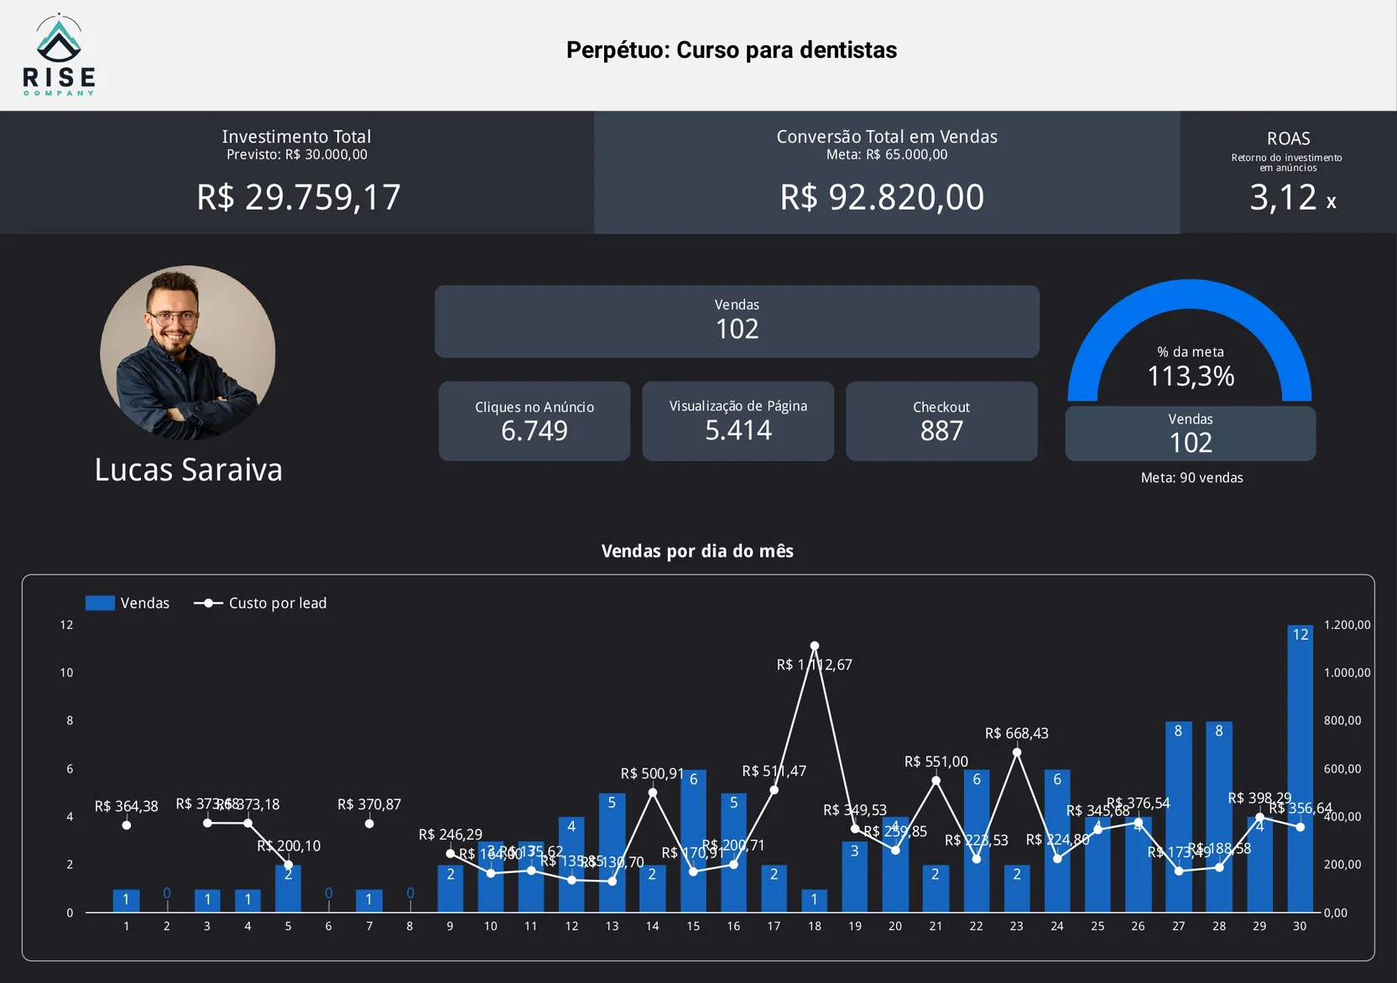Select the Visualização de Página card
Screen dimensions: 1397x983
coord(738,421)
